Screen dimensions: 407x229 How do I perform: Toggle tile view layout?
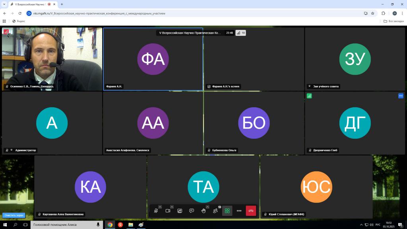click(x=227, y=211)
